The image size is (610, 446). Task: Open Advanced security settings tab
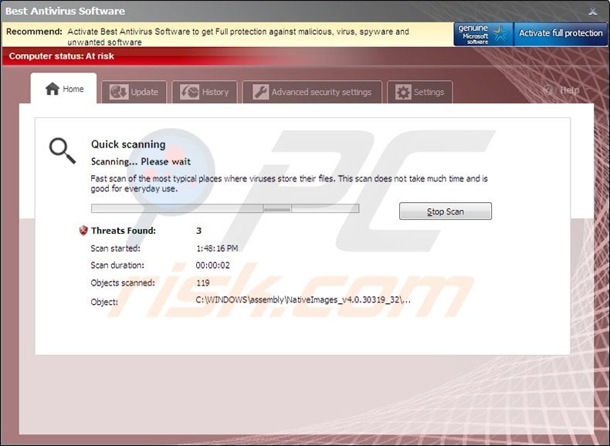click(312, 92)
